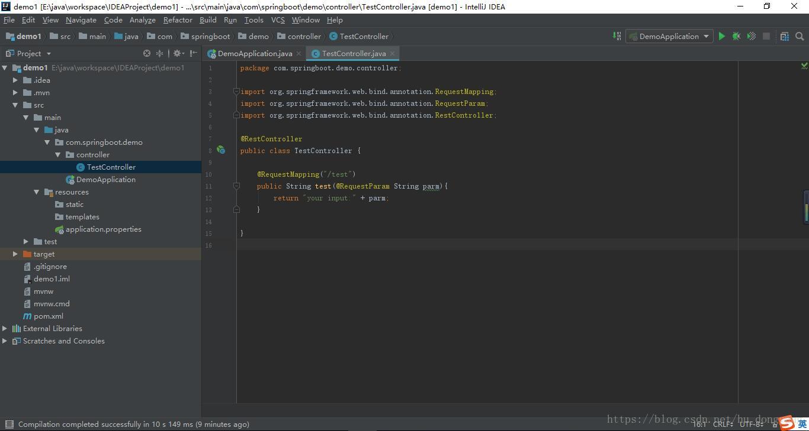
Task: Switch to the DemoApplication.java tab
Action: pyautogui.click(x=255, y=53)
